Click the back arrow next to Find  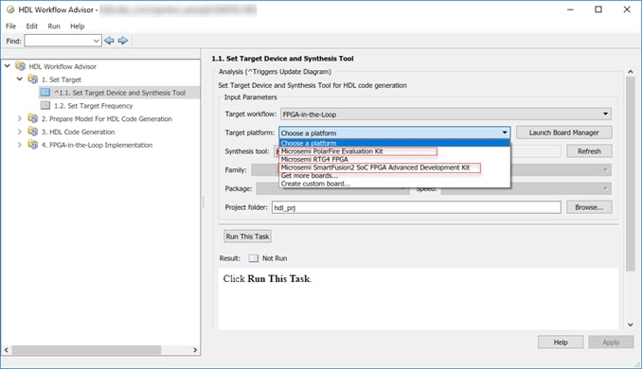(109, 41)
